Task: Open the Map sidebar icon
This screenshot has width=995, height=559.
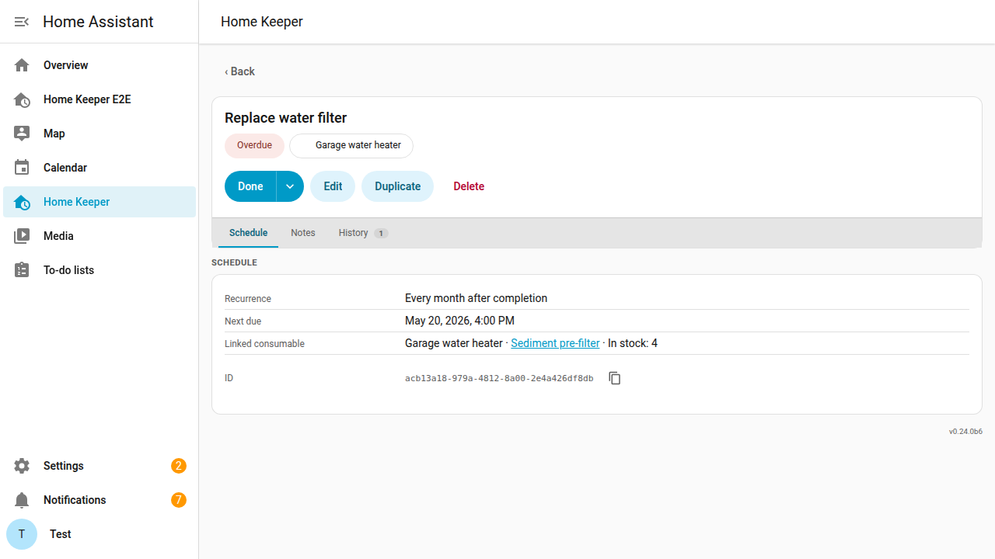Action: (22, 134)
